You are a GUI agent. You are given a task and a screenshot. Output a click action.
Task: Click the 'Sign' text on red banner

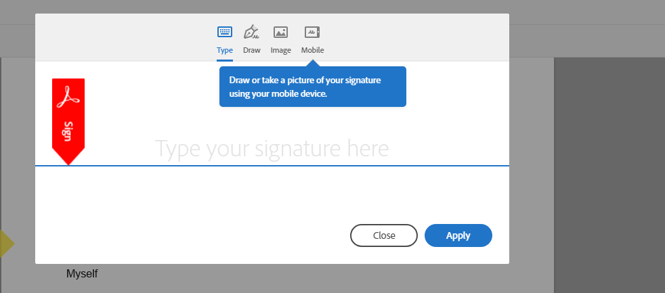68,131
